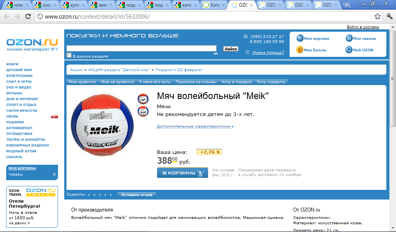This screenshot has width=396, height=232.
Task: Open ЭЛЕКТРОНИКА category
Action: (x=19, y=76)
